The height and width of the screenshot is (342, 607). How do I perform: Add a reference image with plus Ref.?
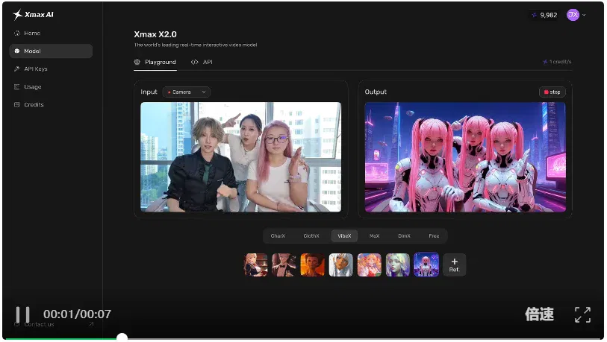[455, 265]
